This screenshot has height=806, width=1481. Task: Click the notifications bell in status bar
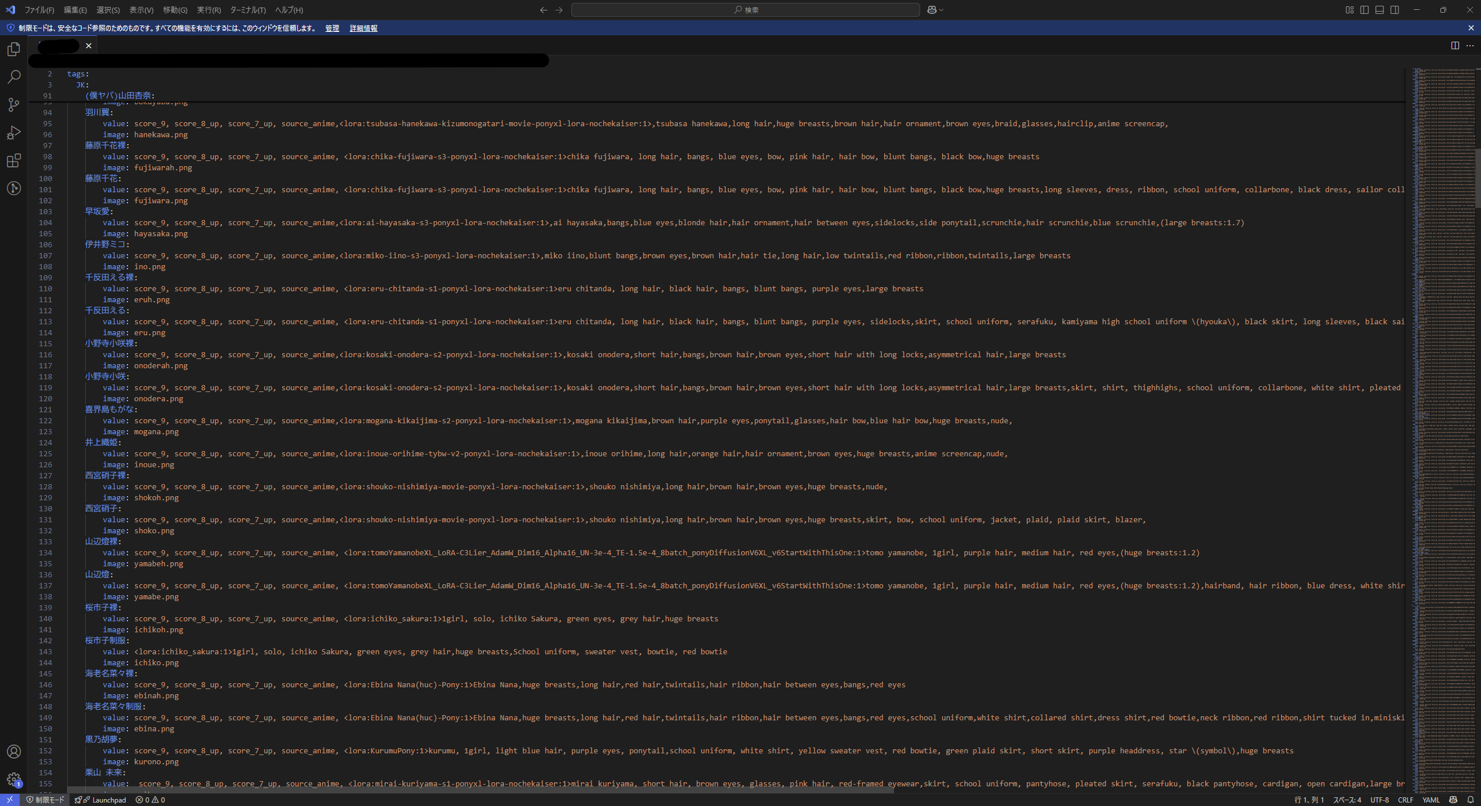tap(1470, 800)
